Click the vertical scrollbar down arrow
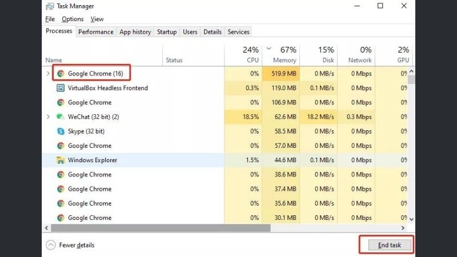The width and height of the screenshot is (457, 257). coord(411,219)
